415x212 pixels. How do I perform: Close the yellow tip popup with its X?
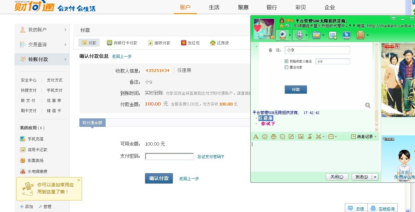point(79,180)
